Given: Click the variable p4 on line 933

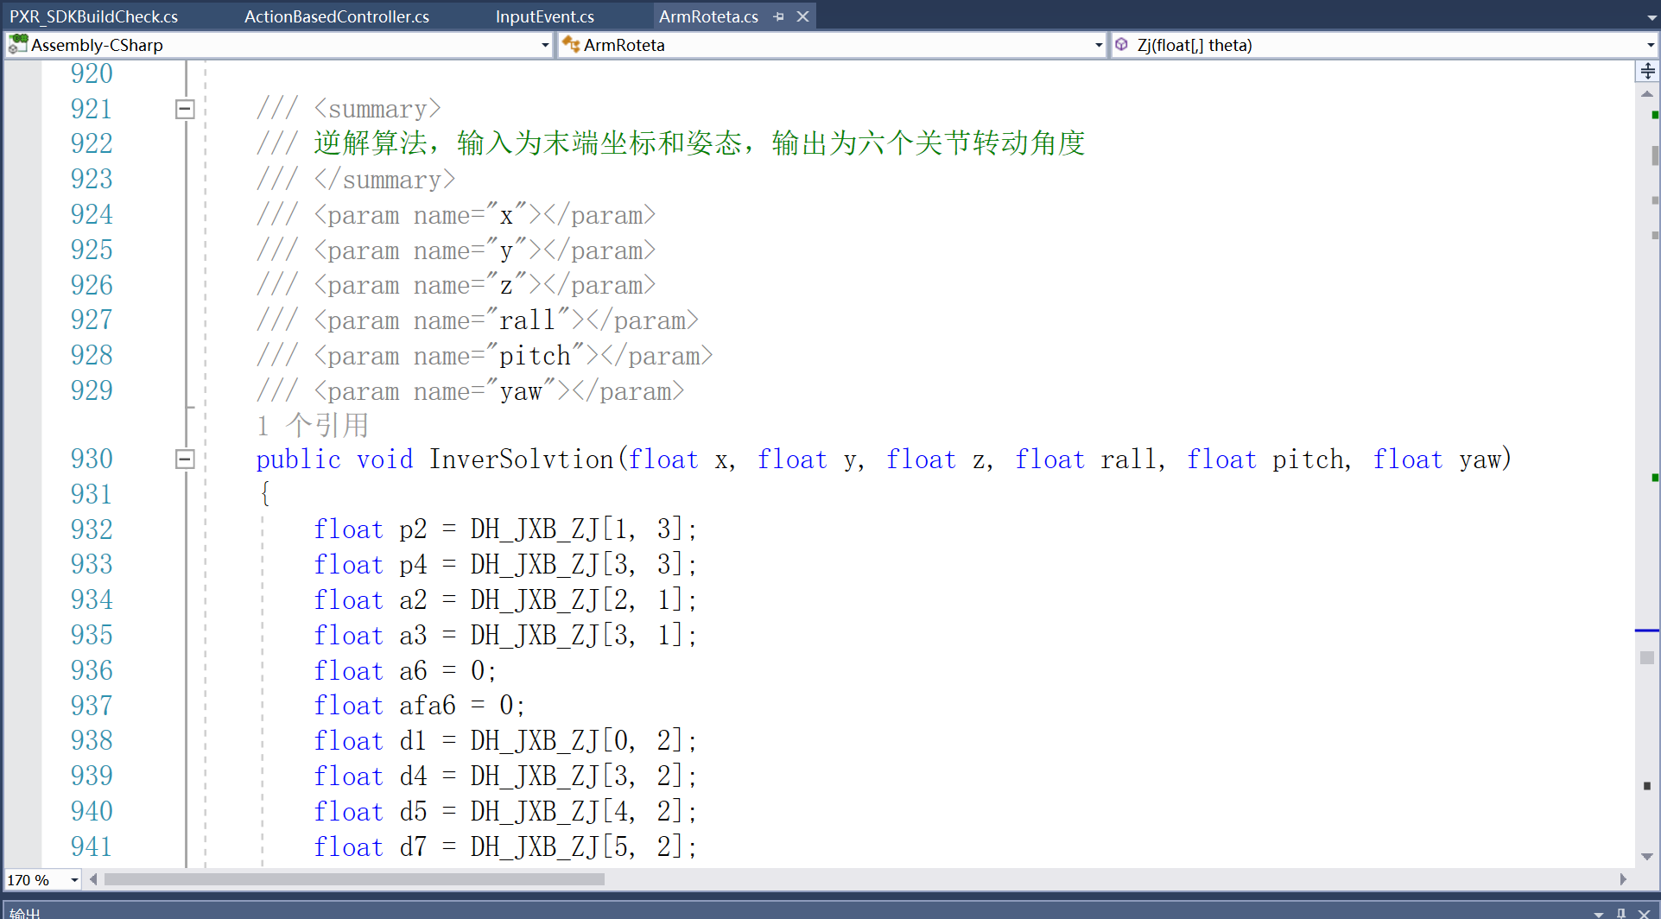Looking at the screenshot, I should pyautogui.click(x=413, y=565).
